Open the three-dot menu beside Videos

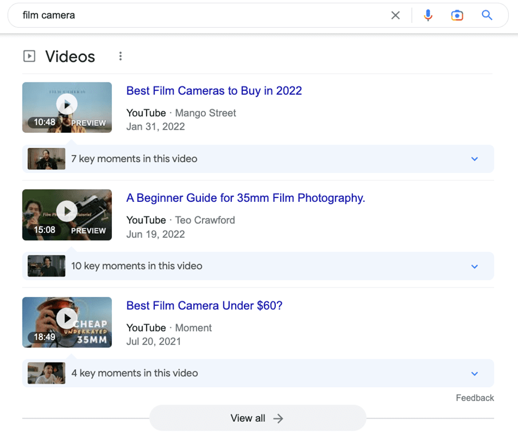tap(121, 56)
